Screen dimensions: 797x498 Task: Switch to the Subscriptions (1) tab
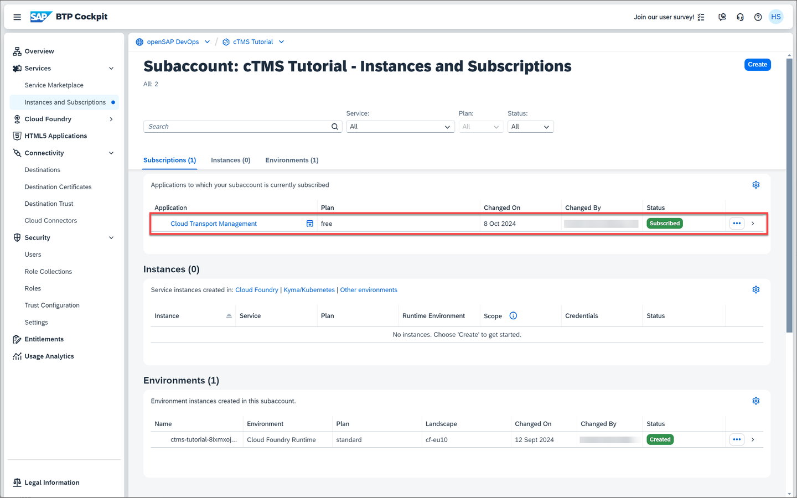click(x=169, y=160)
